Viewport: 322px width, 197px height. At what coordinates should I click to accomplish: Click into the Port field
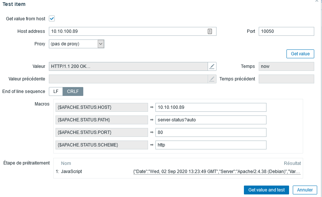[286, 31]
